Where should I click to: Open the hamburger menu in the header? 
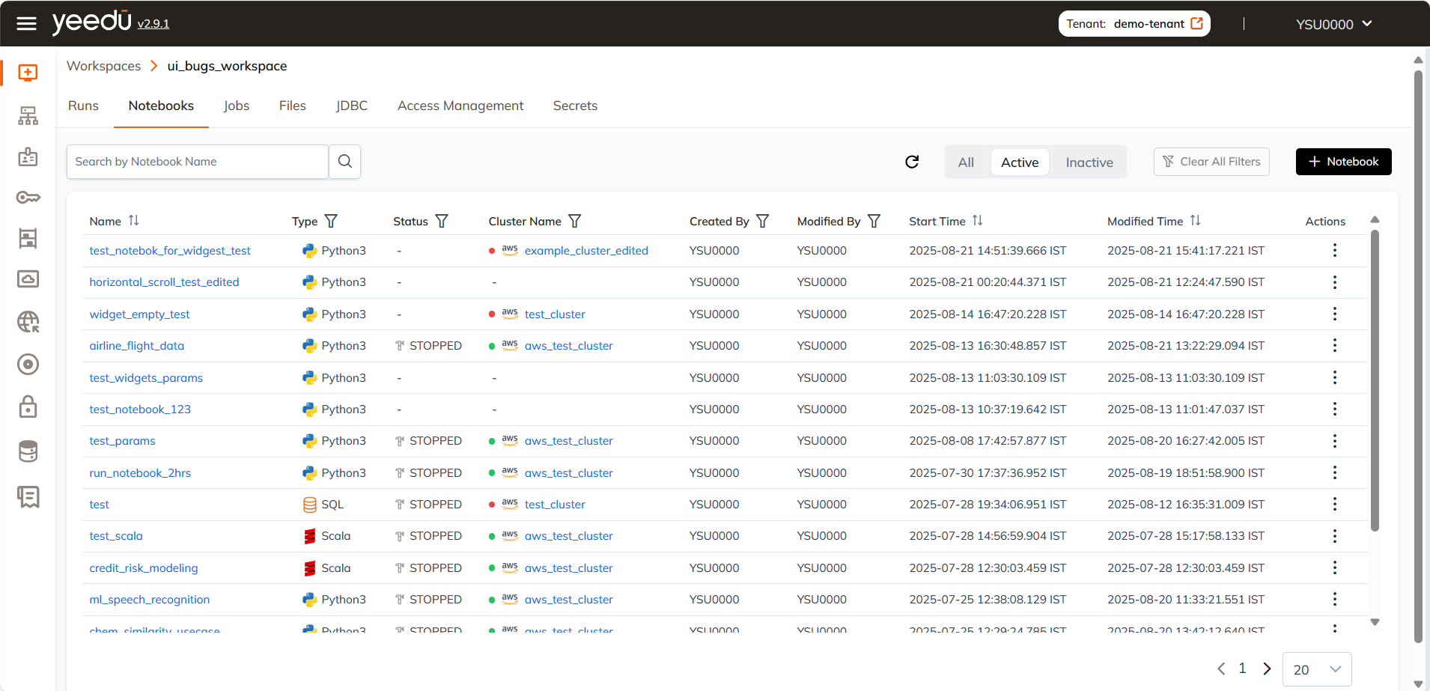26,24
